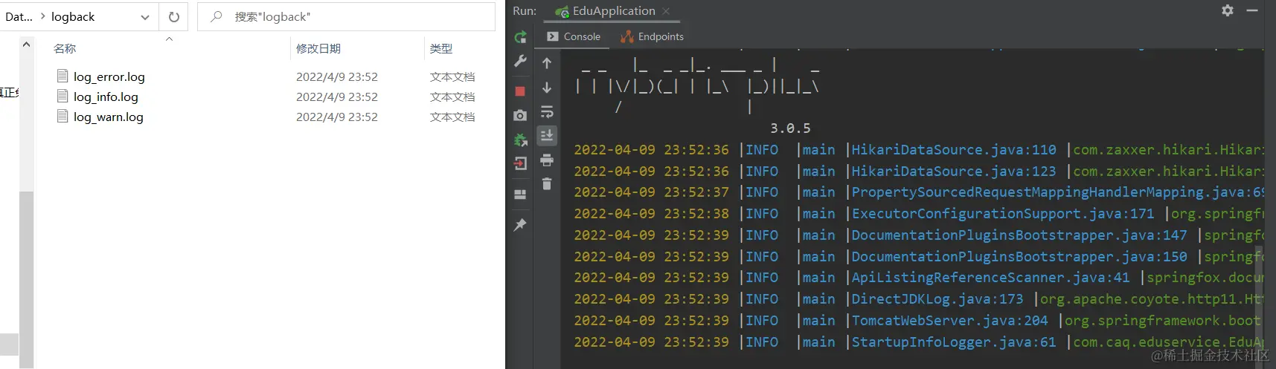The height and width of the screenshot is (369, 1276).
Task: Select the log_warn.log file
Action: 109,117
